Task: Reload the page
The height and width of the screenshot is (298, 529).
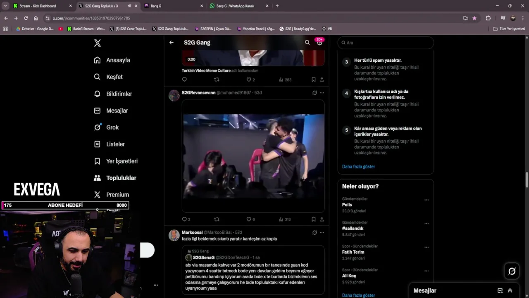Action: 26,18
